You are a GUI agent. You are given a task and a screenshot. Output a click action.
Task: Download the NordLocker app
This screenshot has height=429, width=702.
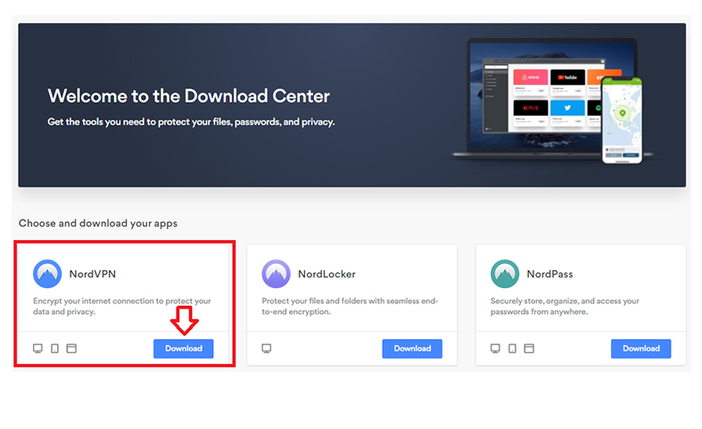tap(412, 349)
